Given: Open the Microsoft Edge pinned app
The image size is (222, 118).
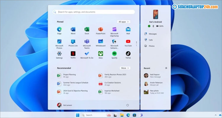Looking at the screenshot, I should pos(59,29).
